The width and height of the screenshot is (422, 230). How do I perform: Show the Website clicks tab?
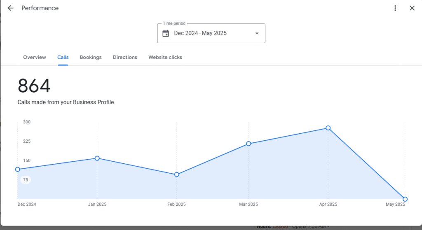pyautogui.click(x=165, y=57)
